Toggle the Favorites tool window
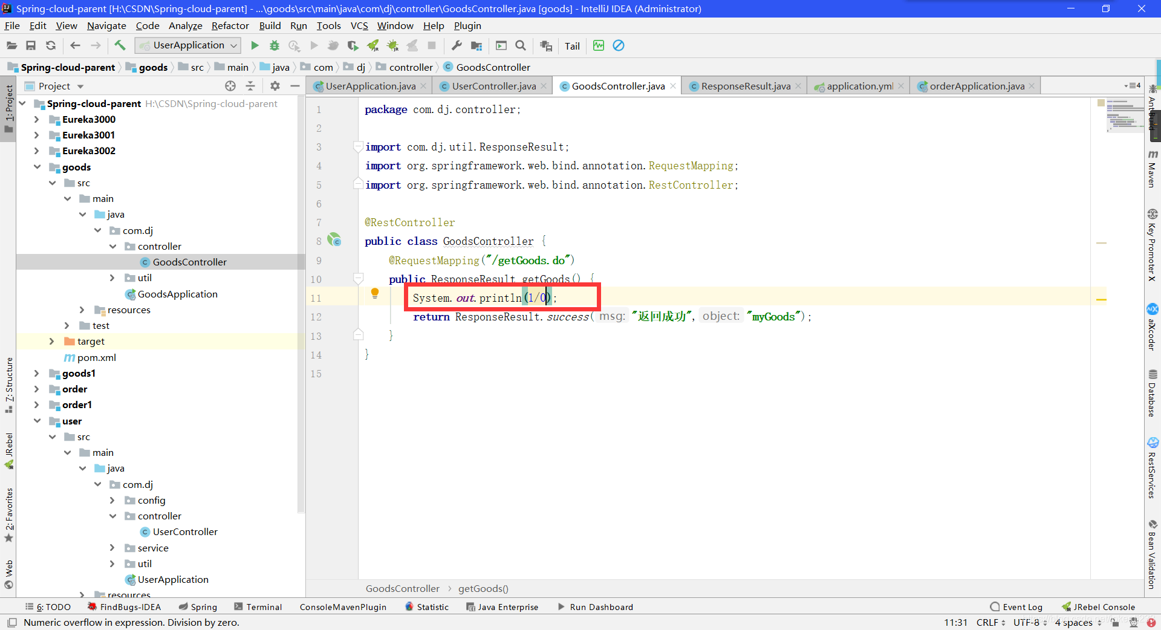The width and height of the screenshot is (1161, 630). (8, 515)
